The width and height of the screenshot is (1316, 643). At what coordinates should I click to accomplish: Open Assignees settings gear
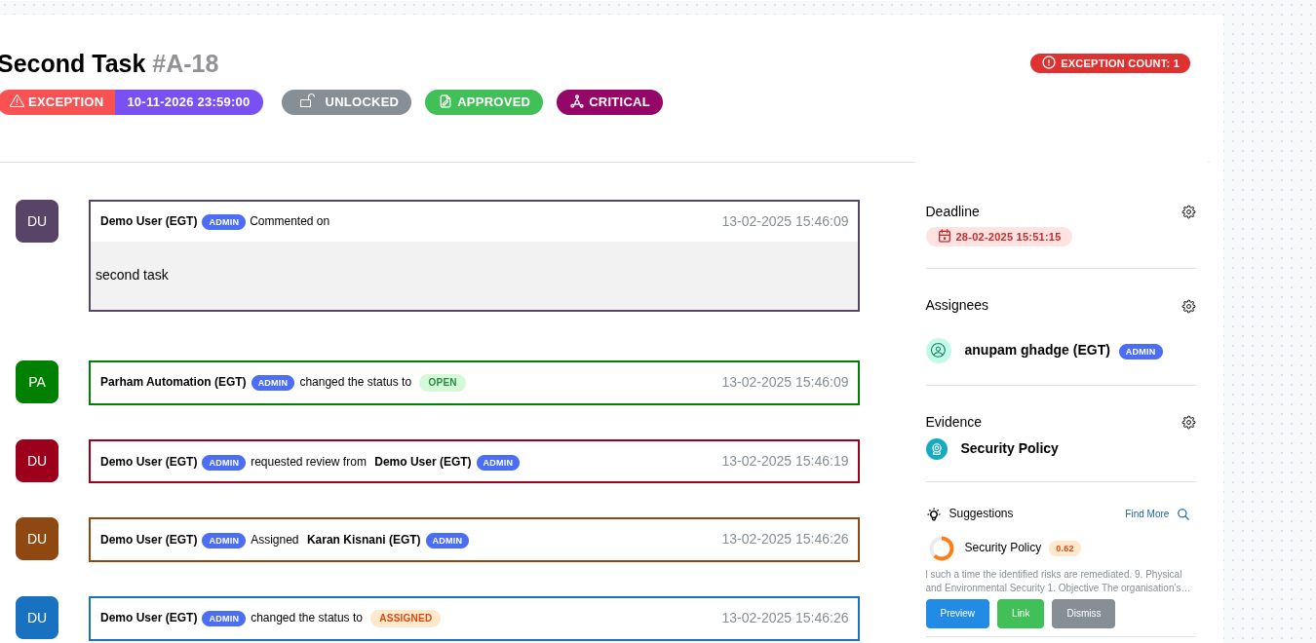[1188, 306]
